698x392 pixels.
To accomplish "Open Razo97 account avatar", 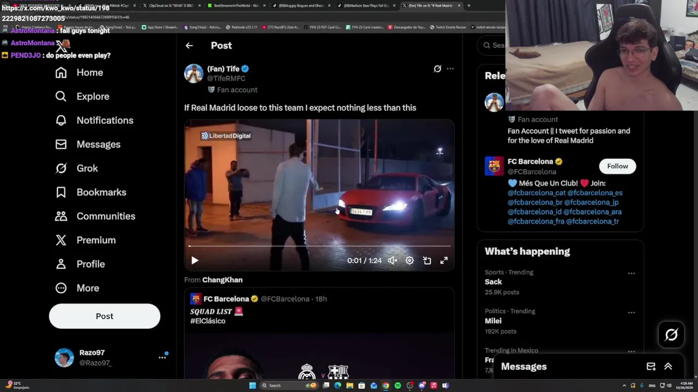I will click(x=64, y=358).
